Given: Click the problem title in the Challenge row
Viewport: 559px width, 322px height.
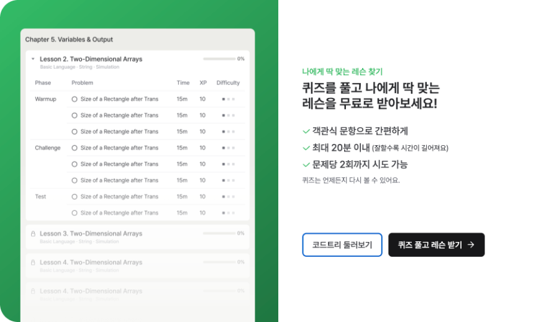Looking at the screenshot, I should click(119, 148).
